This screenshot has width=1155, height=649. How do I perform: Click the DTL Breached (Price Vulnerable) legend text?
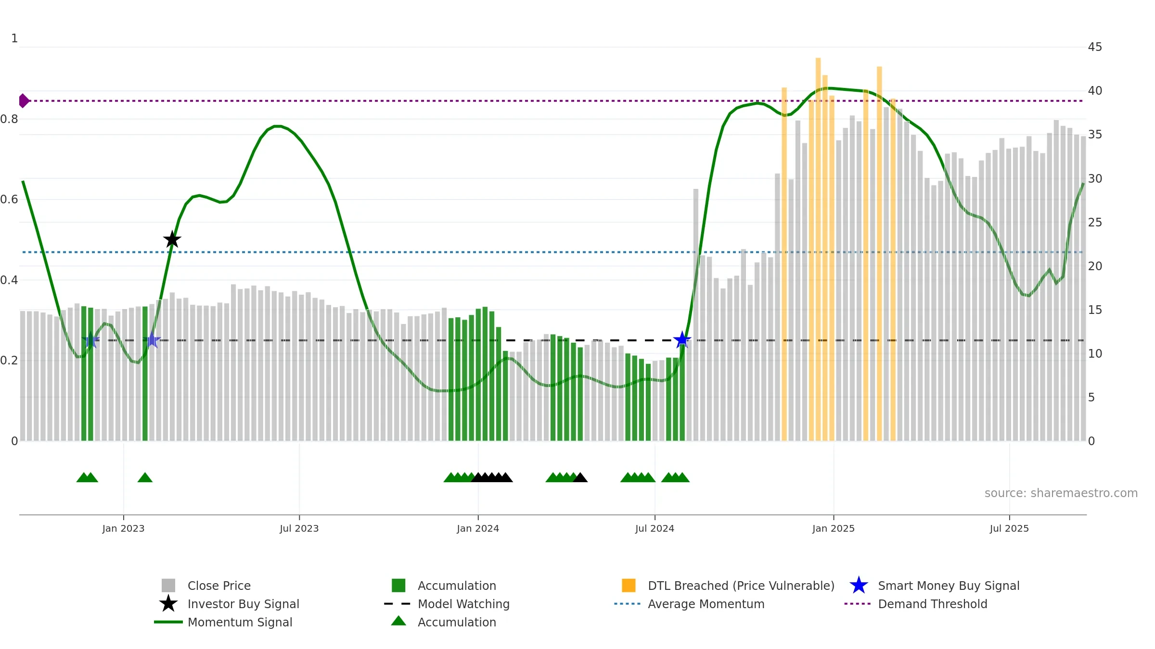click(x=741, y=586)
